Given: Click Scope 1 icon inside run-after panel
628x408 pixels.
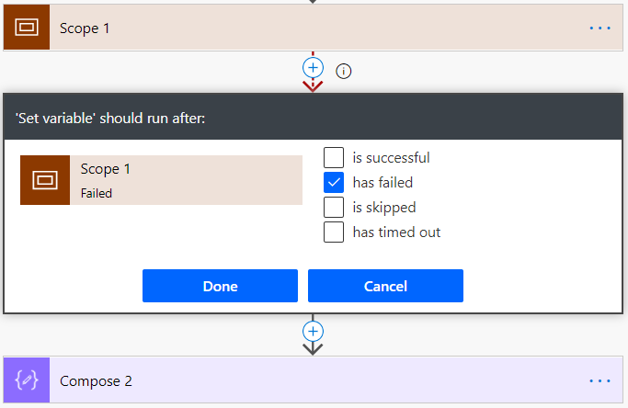Looking at the screenshot, I should tap(45, 180).
